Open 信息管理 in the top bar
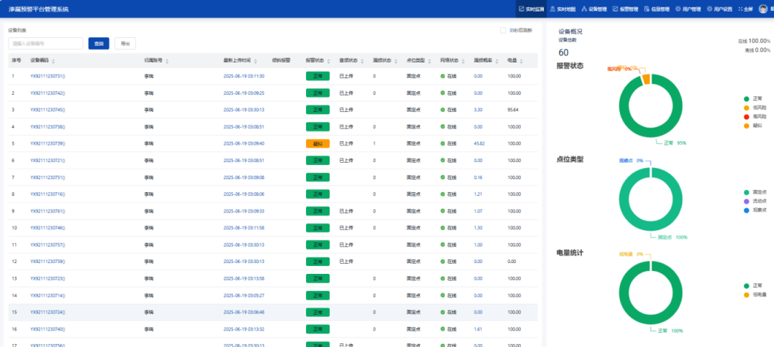 (x=657, y=9)
